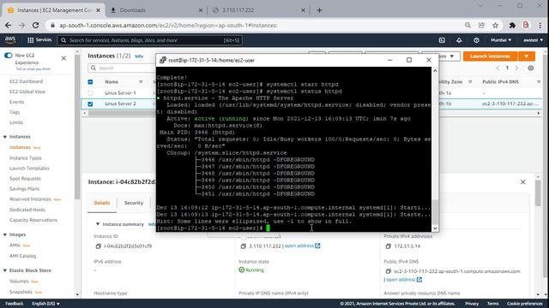Viewport: 549px width, 308px height.
Task: Open a new browser tab with the plus icon
Action: 319,10
